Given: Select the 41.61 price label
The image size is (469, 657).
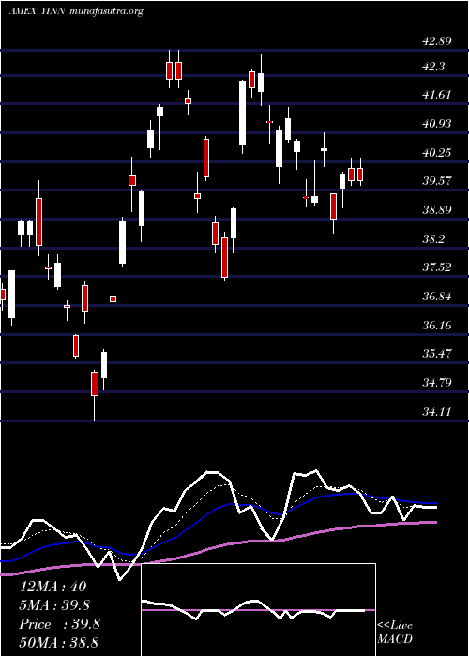Looking at the screenshot, I should (x=437, y=95).
